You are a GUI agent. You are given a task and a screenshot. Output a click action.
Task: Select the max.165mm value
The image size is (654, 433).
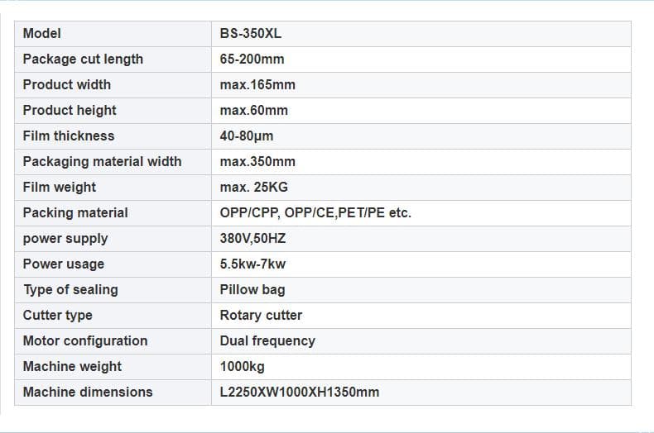pyautogui.click(x=257, y=85)
